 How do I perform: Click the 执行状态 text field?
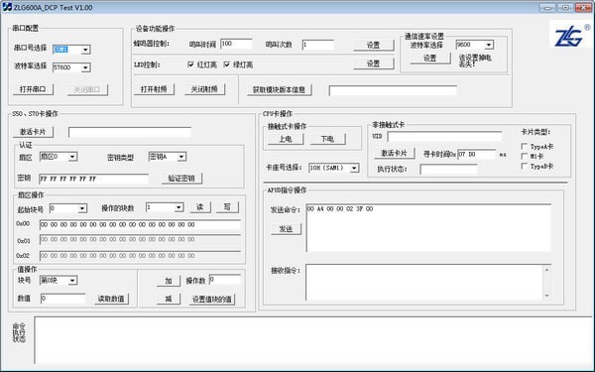click(448, 170)
